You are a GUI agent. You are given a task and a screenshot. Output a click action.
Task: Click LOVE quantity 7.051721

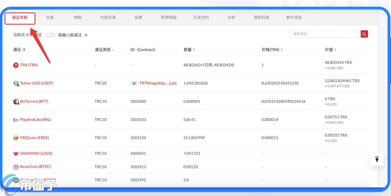[192, 154]
